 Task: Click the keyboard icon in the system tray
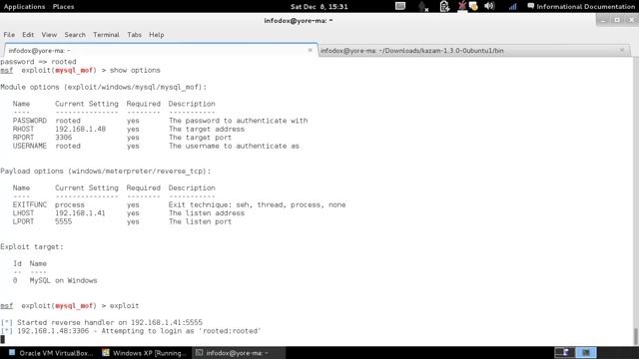400,6
